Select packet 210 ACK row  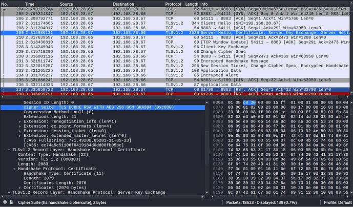pos(175,37)
